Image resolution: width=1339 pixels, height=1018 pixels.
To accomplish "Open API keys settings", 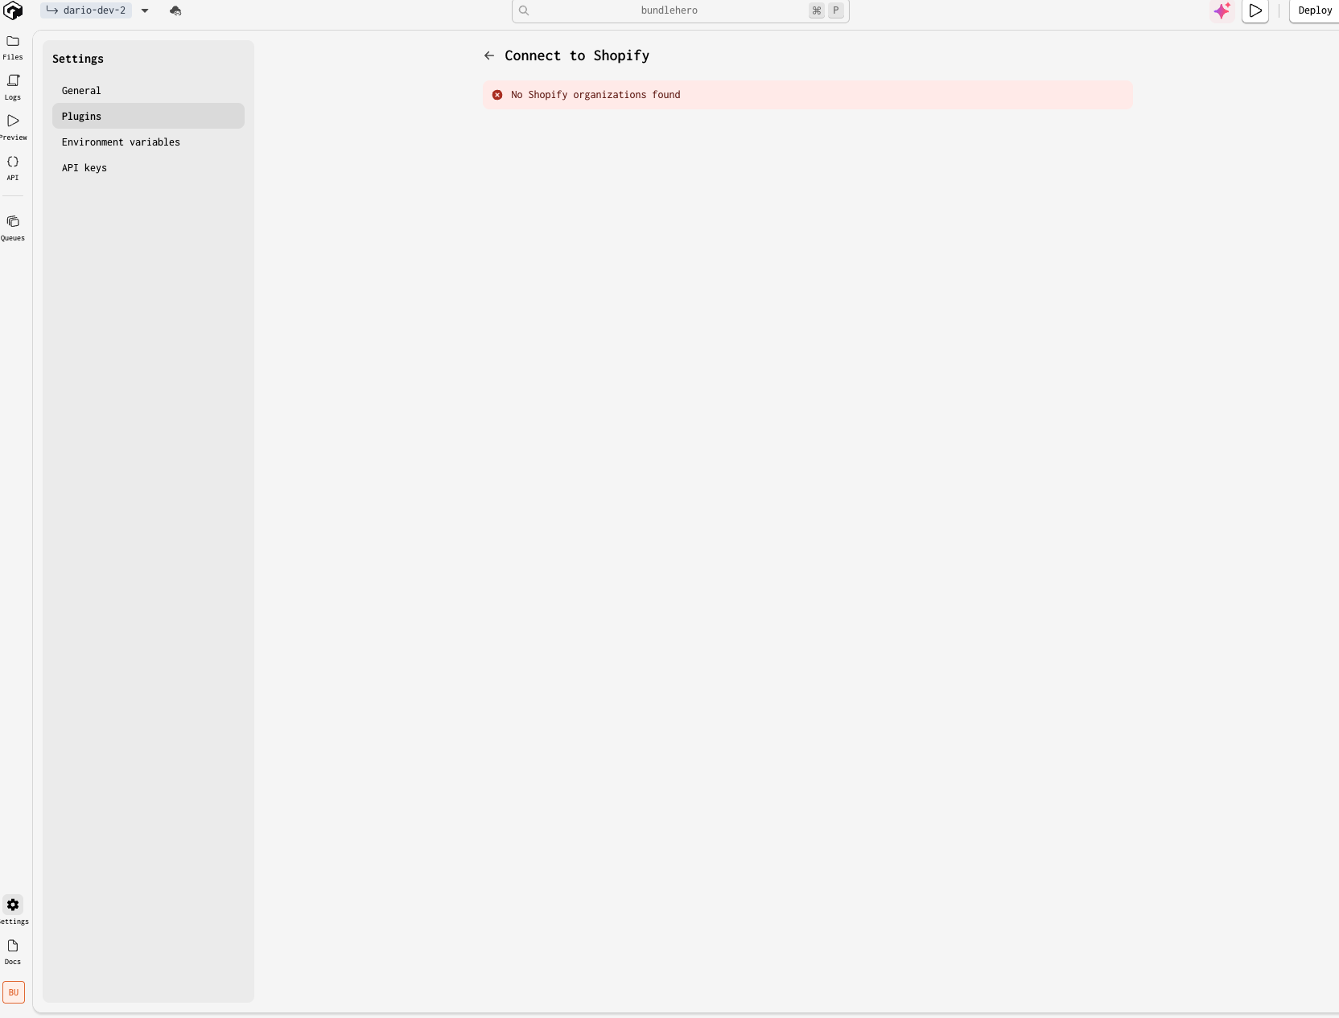I will 148,167.
